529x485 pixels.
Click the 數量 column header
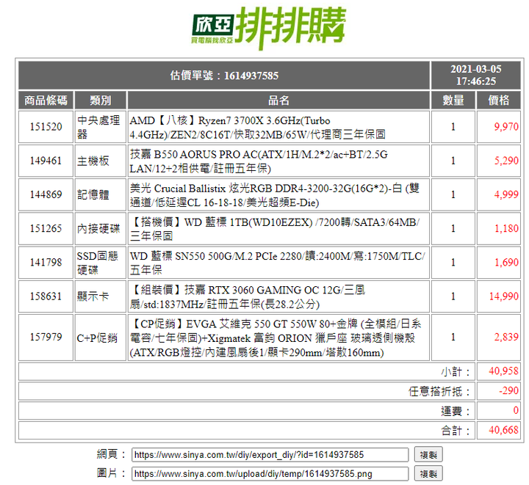(453, 101)
